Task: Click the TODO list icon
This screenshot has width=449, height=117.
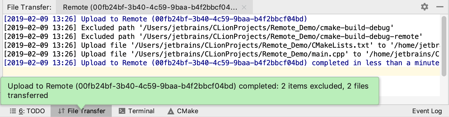Action: click(13, 111)
